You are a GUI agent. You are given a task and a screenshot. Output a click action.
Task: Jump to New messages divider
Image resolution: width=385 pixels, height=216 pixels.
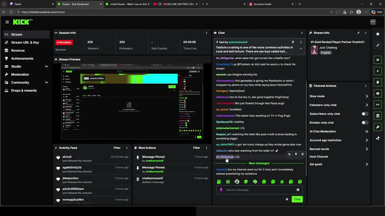pos(259,163)
